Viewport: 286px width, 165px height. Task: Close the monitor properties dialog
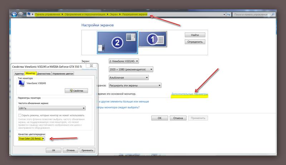(x=92, y=66)
